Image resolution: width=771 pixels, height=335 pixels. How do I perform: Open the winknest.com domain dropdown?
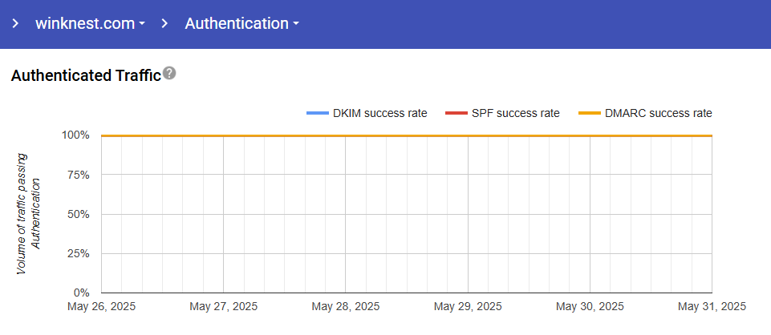coord(84,24)
